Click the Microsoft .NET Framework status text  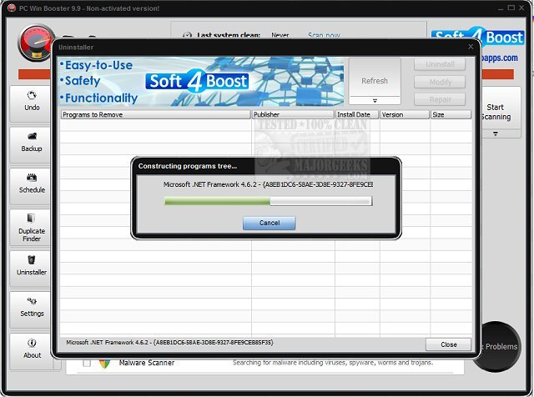click(x=169, y=343)
